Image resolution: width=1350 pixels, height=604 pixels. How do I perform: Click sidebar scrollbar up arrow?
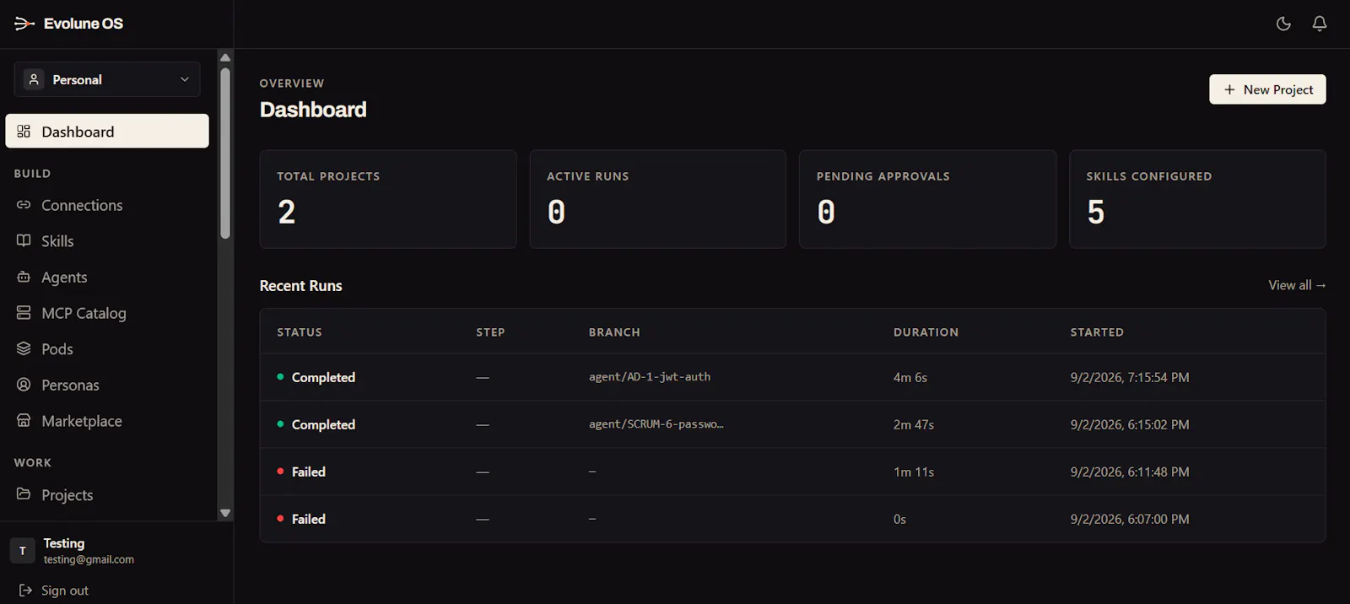225,57
